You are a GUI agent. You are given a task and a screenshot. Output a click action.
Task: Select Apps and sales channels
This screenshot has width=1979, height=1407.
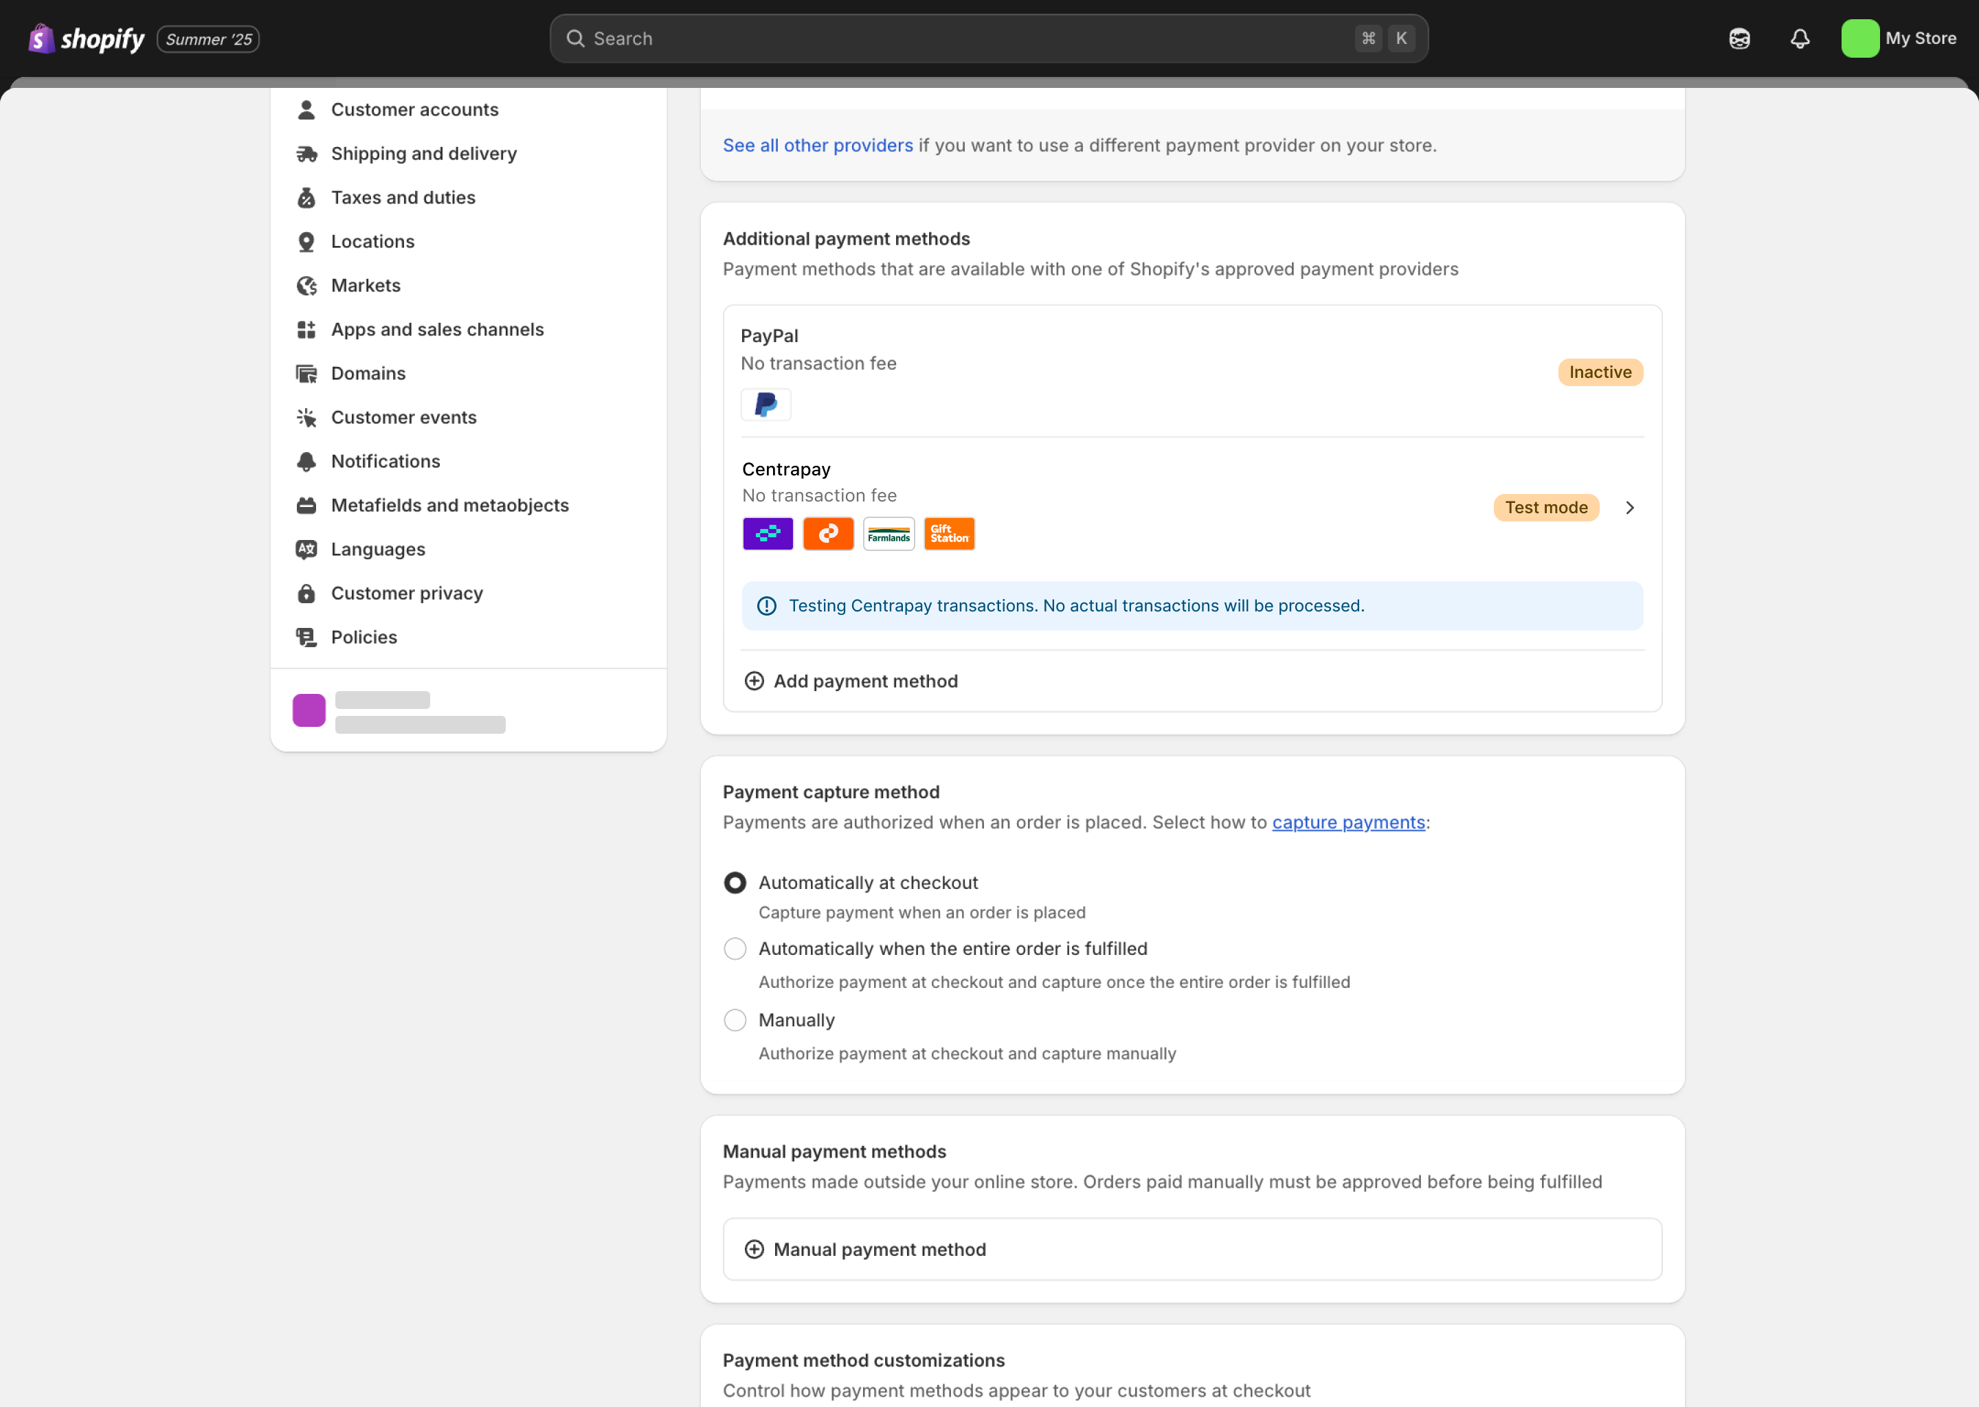438,329
